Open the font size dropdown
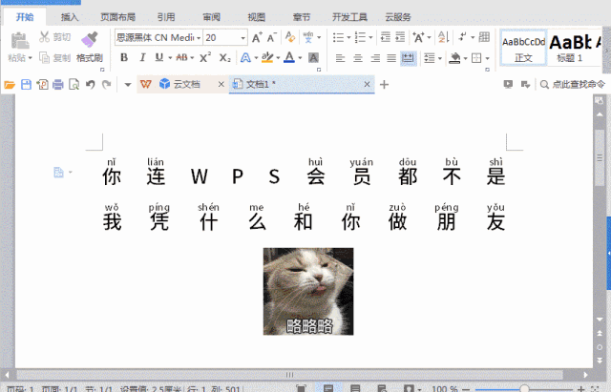 (242, 38)
